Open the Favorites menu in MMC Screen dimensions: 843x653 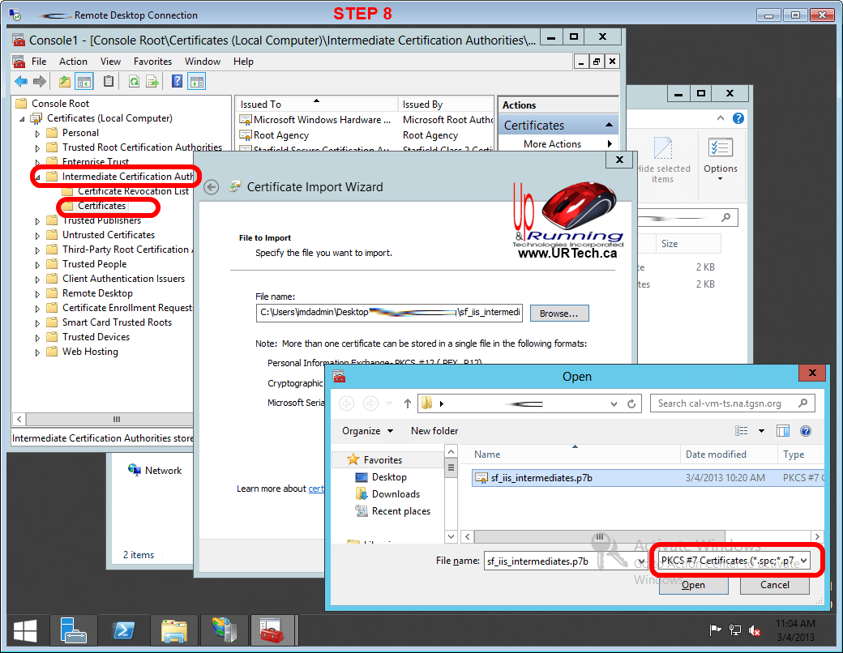coord(152,62)
